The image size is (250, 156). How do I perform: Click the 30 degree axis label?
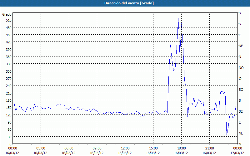[x=10, y=137]
